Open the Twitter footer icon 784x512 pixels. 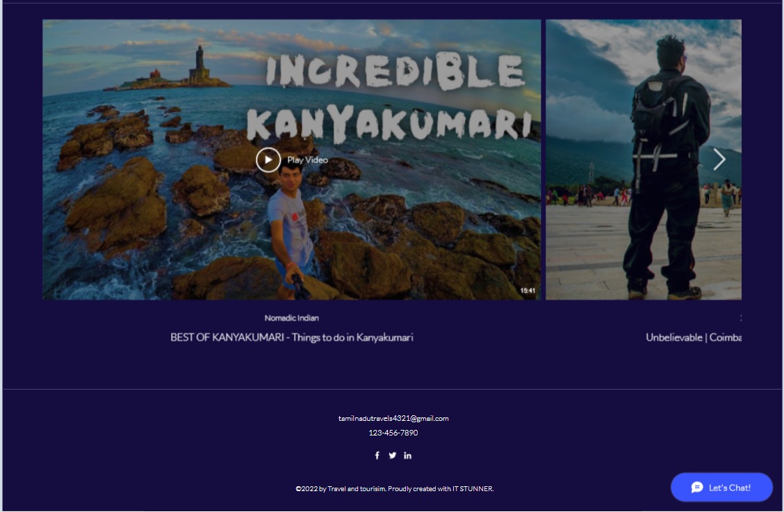click(x=393, y=455)
